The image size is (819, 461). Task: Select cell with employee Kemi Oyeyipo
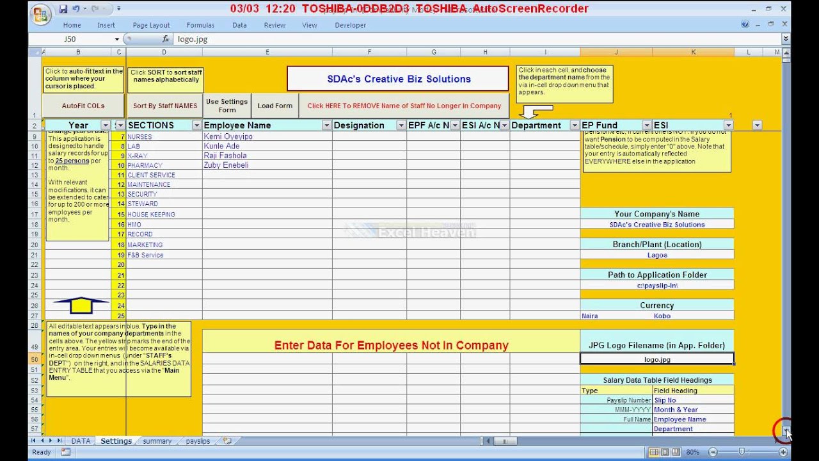pyautogui.click(x=267, y=136)
